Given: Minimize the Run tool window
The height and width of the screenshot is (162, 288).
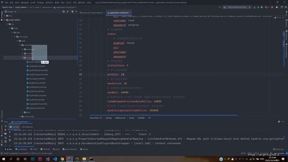Looking at the screenshot, I should point(283,121).
